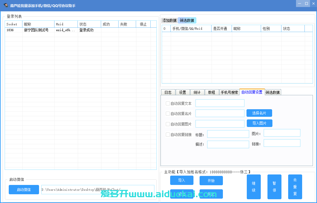Click the 失败 column header
Viewport: 317px width, 203px height.
(x=127, y=24)
